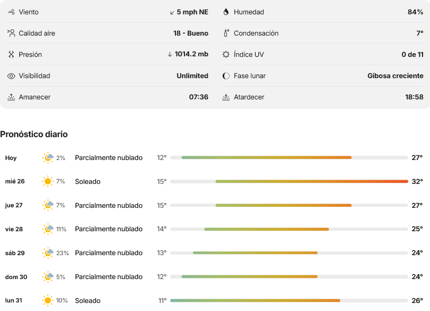The height and width of the screenshot is (311, 430).
Task: Click the sunrise icon beside Amanecer
Action: 11,97
